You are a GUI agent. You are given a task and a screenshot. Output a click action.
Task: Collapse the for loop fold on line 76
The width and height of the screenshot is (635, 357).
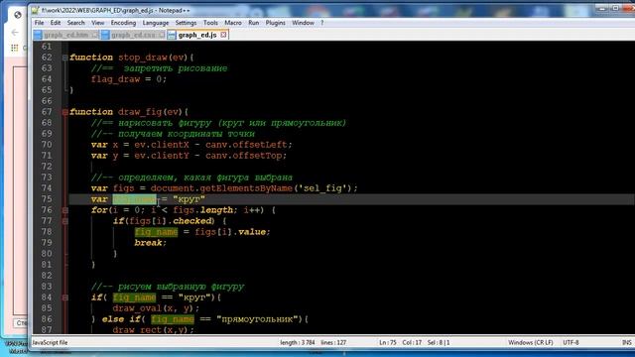[x=64, y=210]
